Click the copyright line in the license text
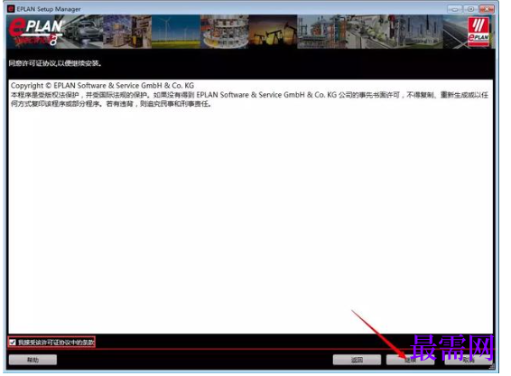511x376 pixels. pyautogui.click(x=102, y=86)
